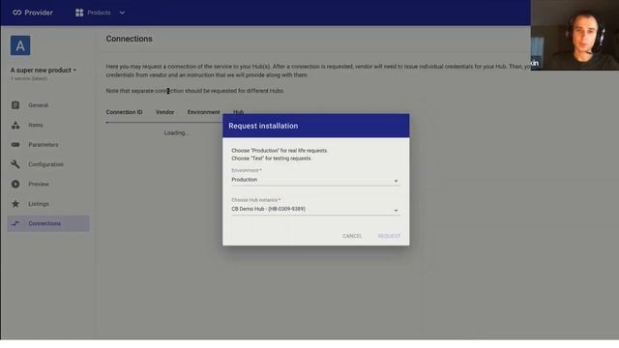This screenshot has width=619, height=348.
Task: Click the 'Note that separate connection' paragraph
Action: click(194, 91)
